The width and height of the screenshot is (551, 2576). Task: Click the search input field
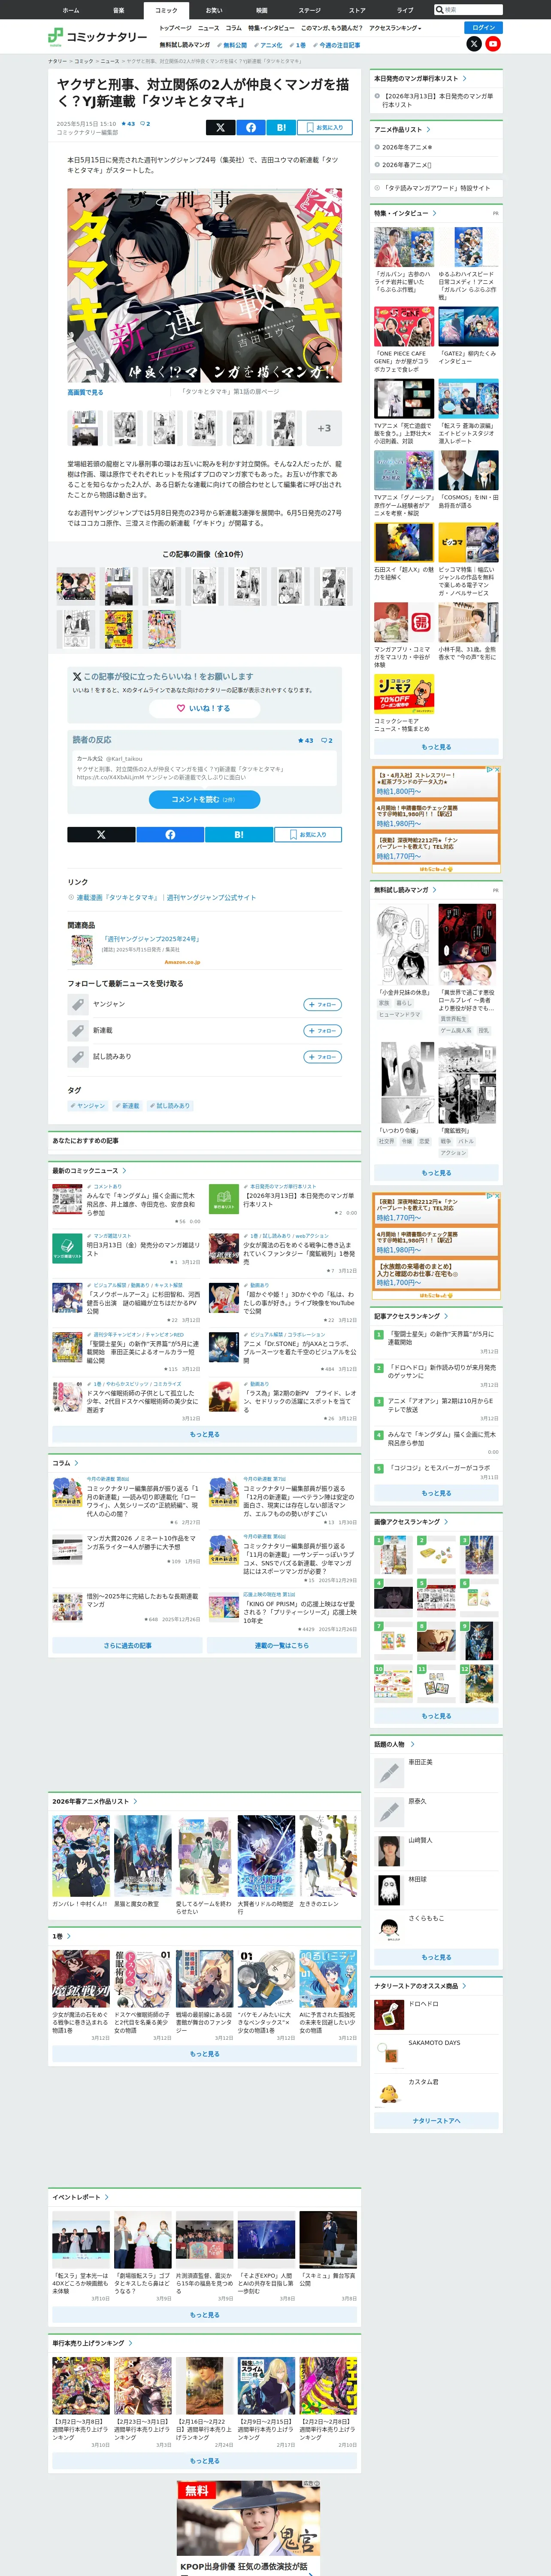472,10
